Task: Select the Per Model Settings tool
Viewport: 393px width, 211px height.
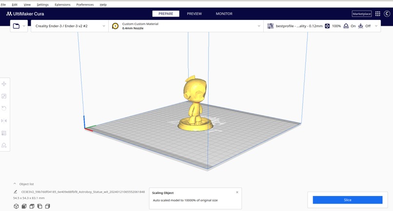Action: tap(4, 133)
